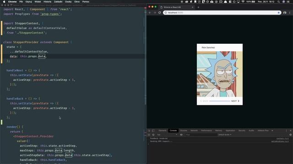The width and height of the screenshot is (293, 164).
Task: Open the Apple menu
Action: [4, 2]
